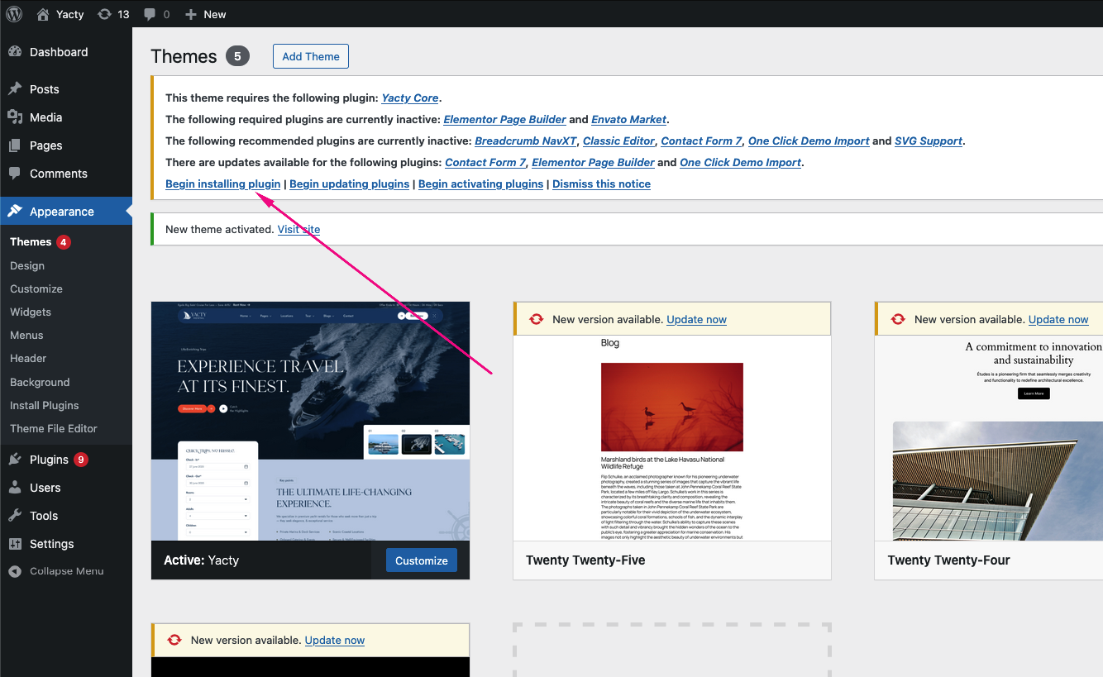Click the Settings sliders icon in sidebar
The width and height of the screenshot is (1103, 677).
coord(15,544)
